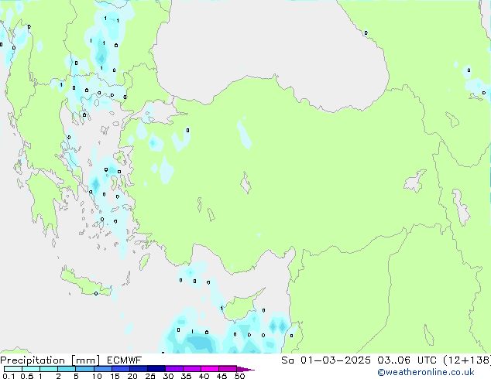Click the '0.1' legend scale label
This screenshot has height=379, width=491.
pos(9,376)
